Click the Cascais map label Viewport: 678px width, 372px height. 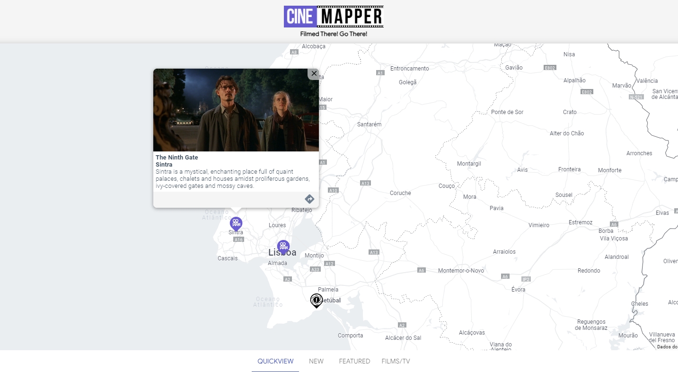tap(228, 258)
